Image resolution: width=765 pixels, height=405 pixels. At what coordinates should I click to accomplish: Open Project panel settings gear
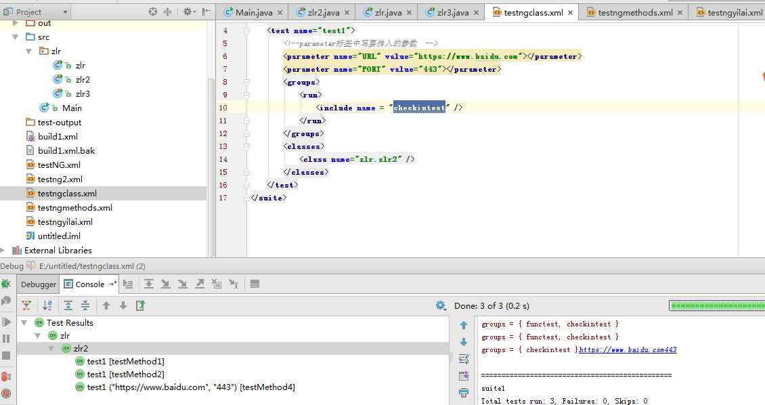pos(188,12)
